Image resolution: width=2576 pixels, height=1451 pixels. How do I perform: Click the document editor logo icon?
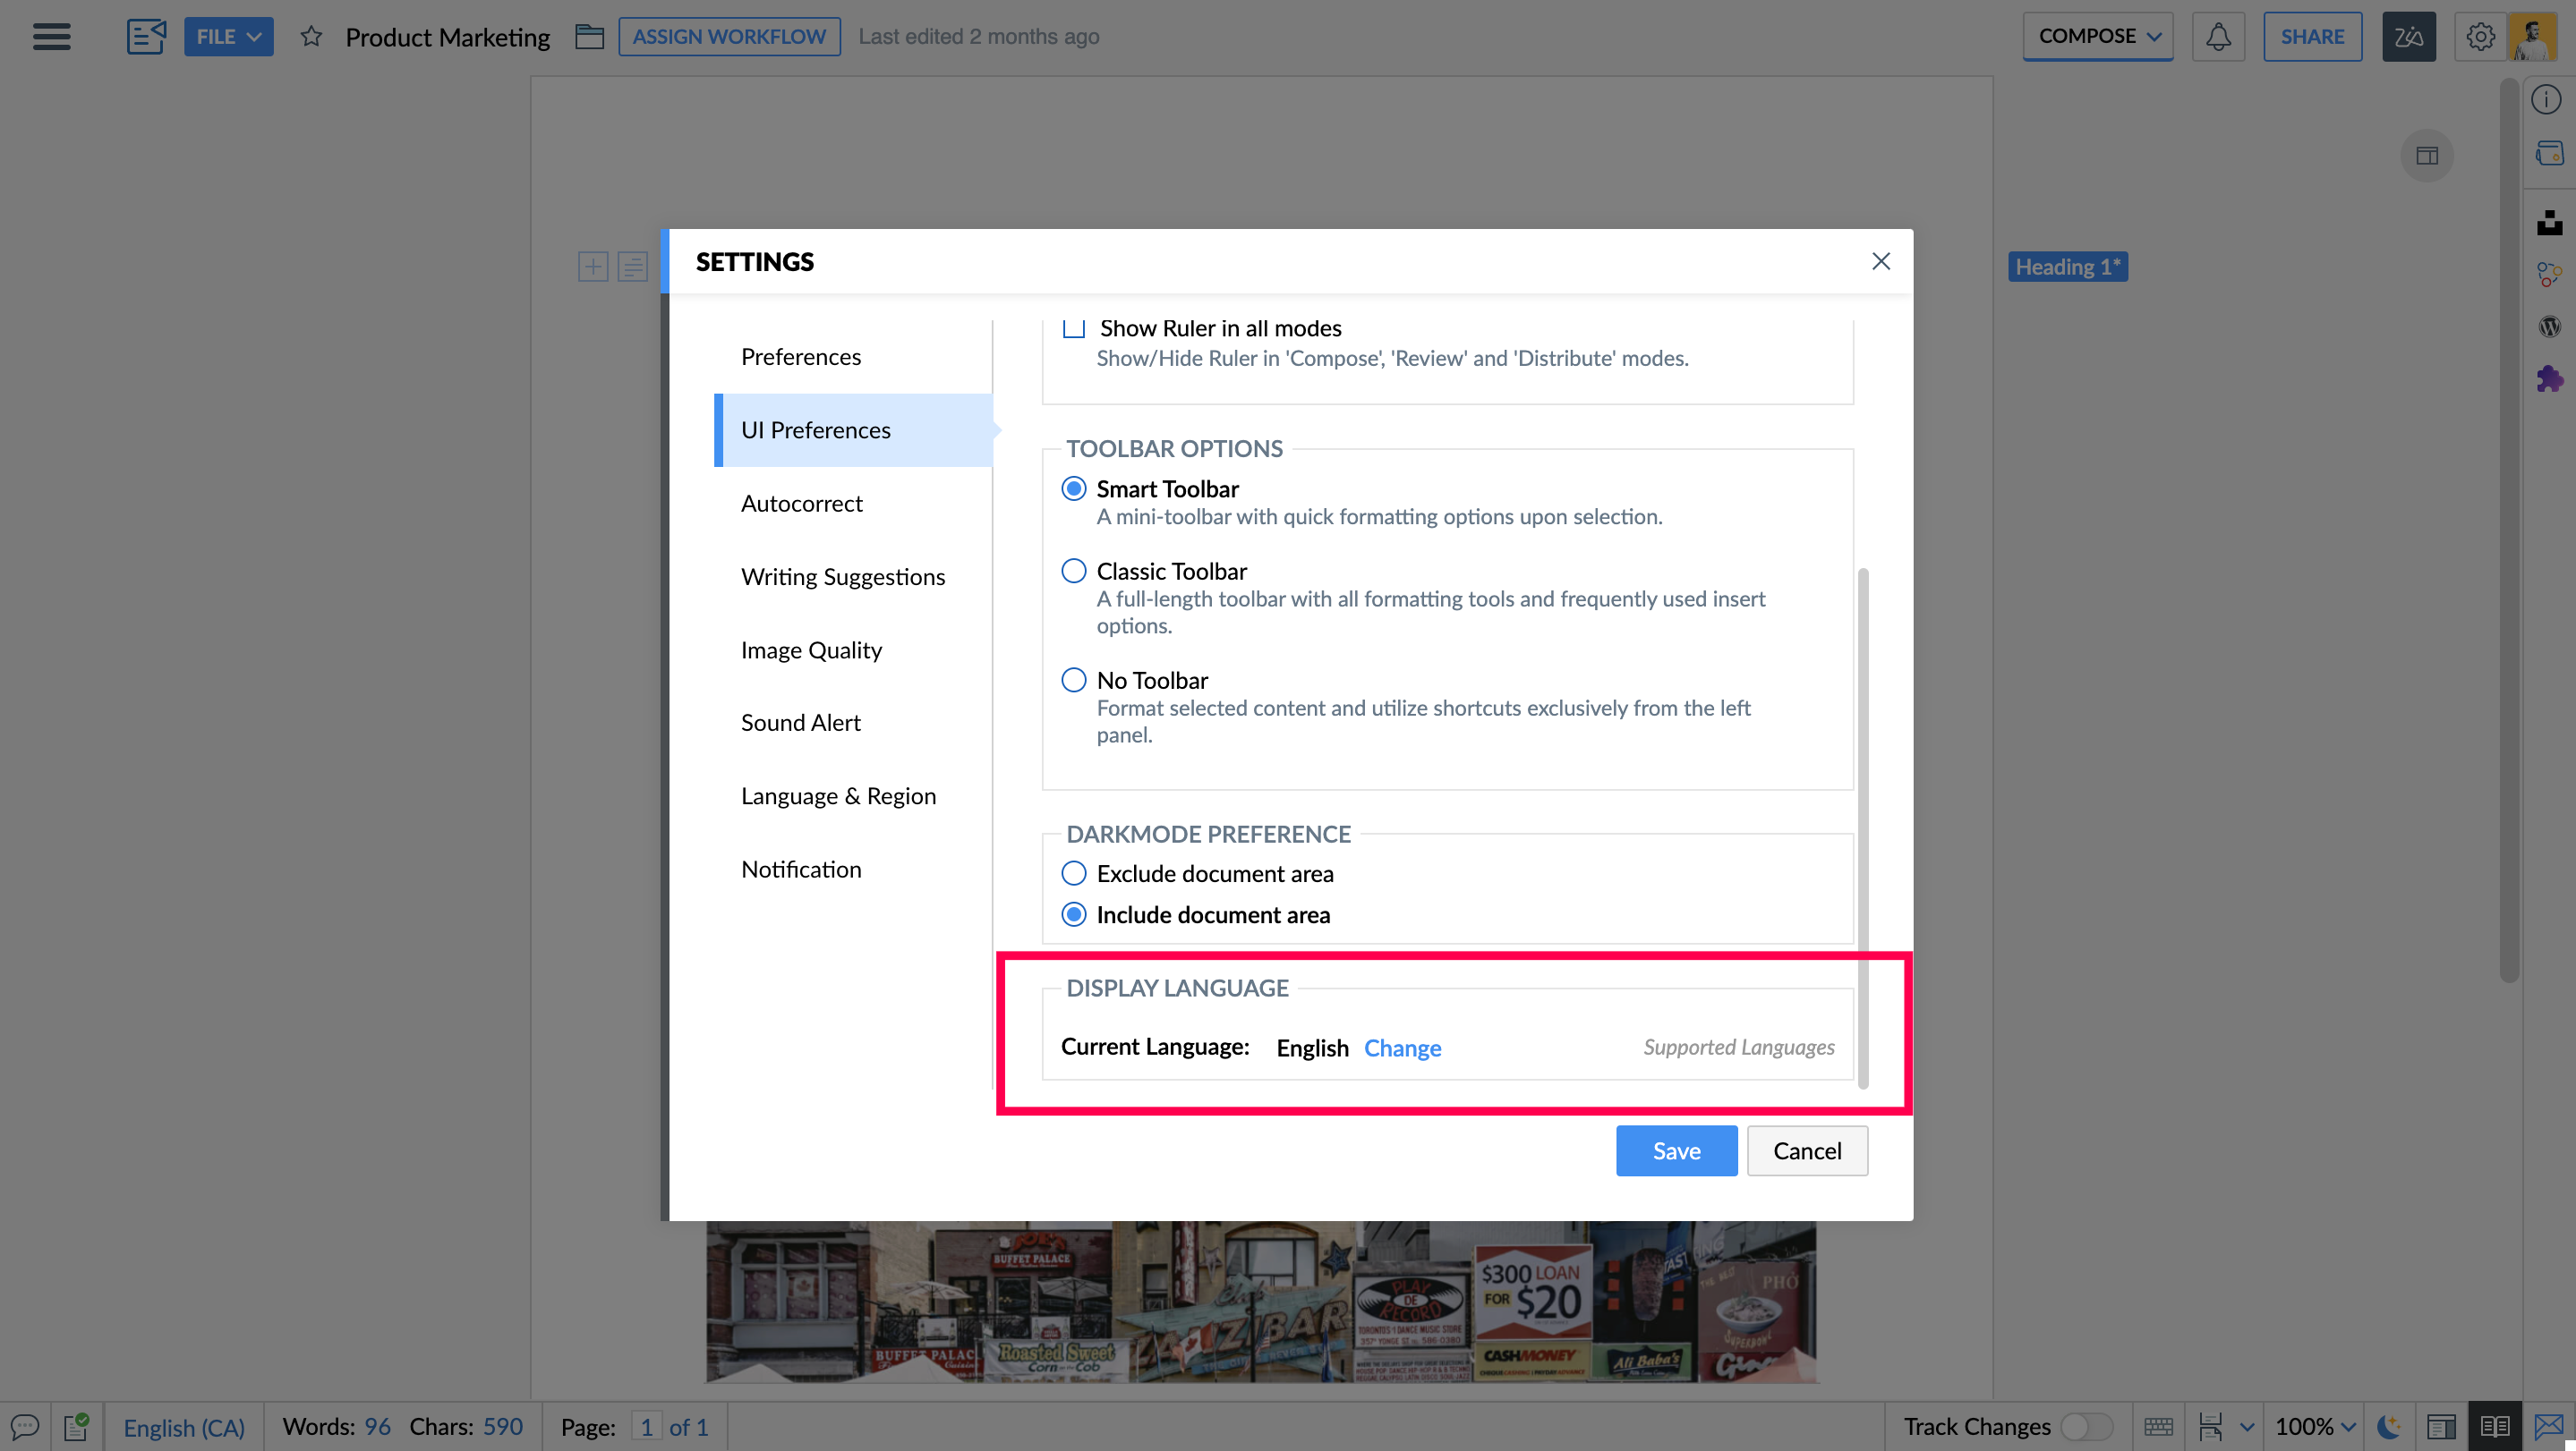(146, 37)
